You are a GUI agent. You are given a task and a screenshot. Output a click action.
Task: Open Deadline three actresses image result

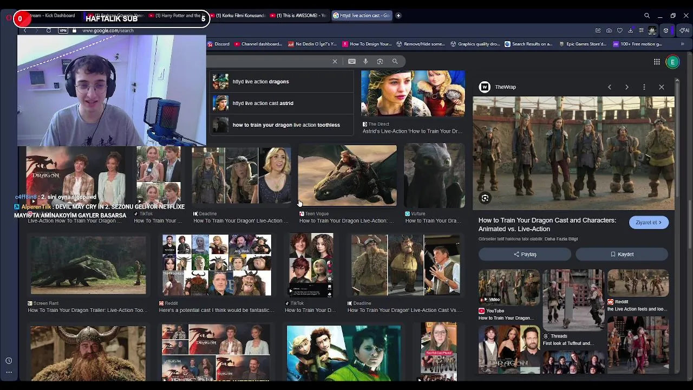[241, 177]
